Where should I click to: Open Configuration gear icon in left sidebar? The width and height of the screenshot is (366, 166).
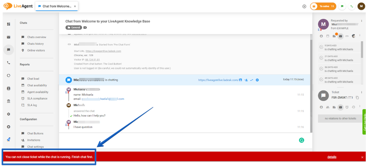click(x=9, y=114)
